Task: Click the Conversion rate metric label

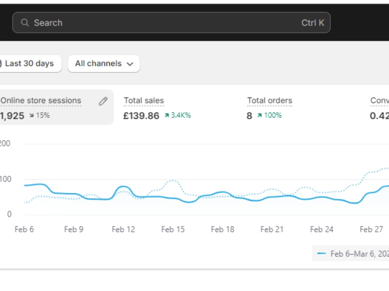Action: point(380,100)
